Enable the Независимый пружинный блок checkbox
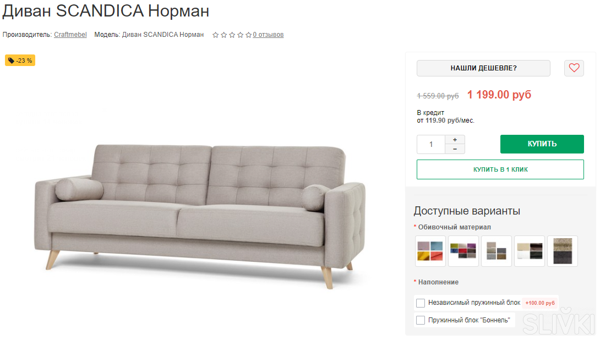 tap(421, 303)
